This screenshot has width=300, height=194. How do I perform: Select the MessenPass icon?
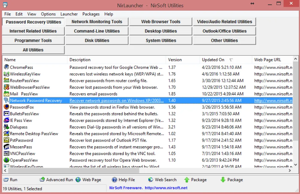coord(6,147)
